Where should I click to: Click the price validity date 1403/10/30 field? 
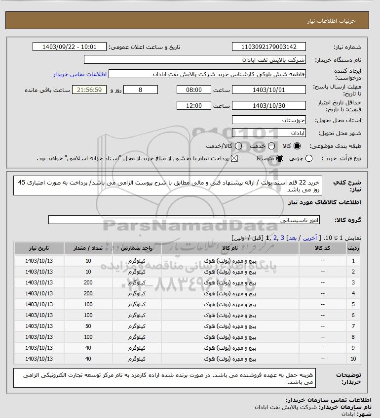269,105
